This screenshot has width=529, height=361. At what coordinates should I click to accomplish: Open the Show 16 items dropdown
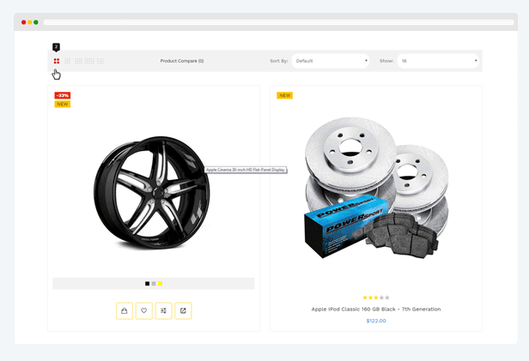tap(438, 61)
